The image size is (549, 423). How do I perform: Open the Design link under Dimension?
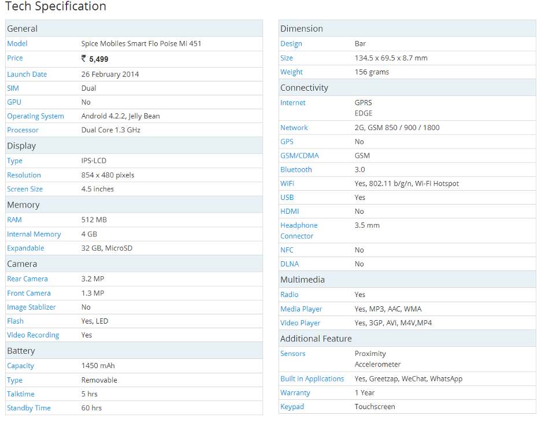tap(291, 44)
